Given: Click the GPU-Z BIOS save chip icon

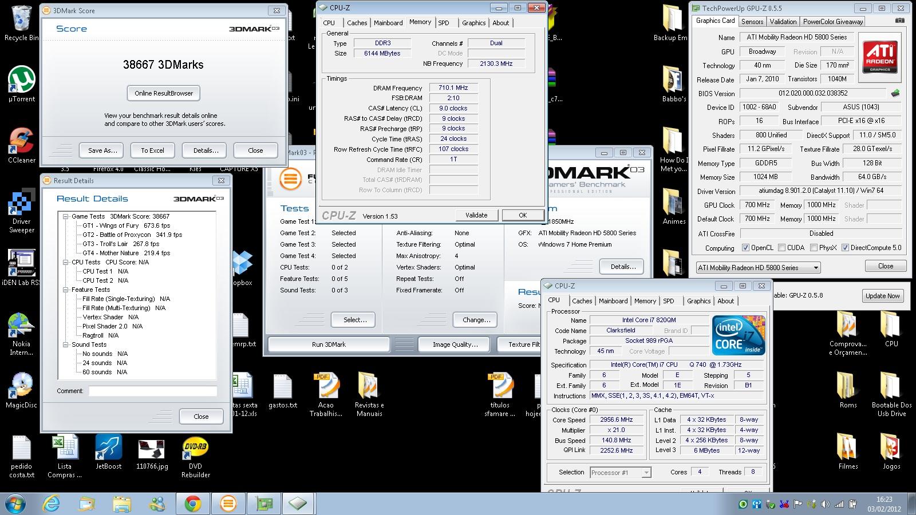Looking at the screenshot, I should pos(895,93).
